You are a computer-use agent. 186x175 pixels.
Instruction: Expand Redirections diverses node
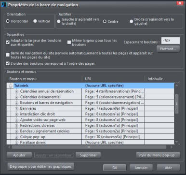pos(16,126)
